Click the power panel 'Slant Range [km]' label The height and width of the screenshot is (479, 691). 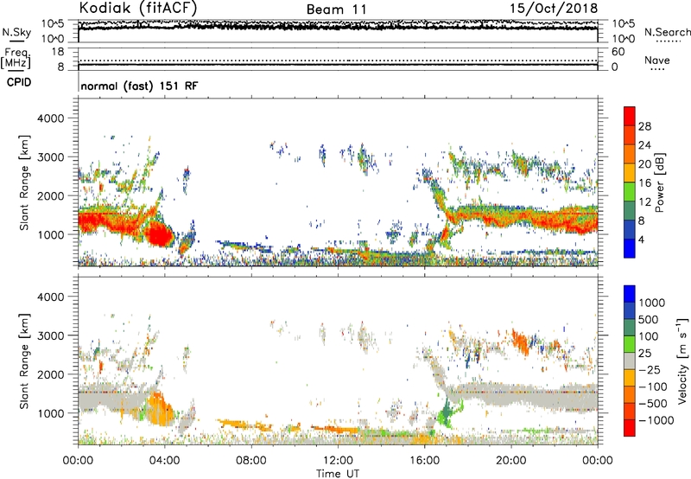coord(24,182)
